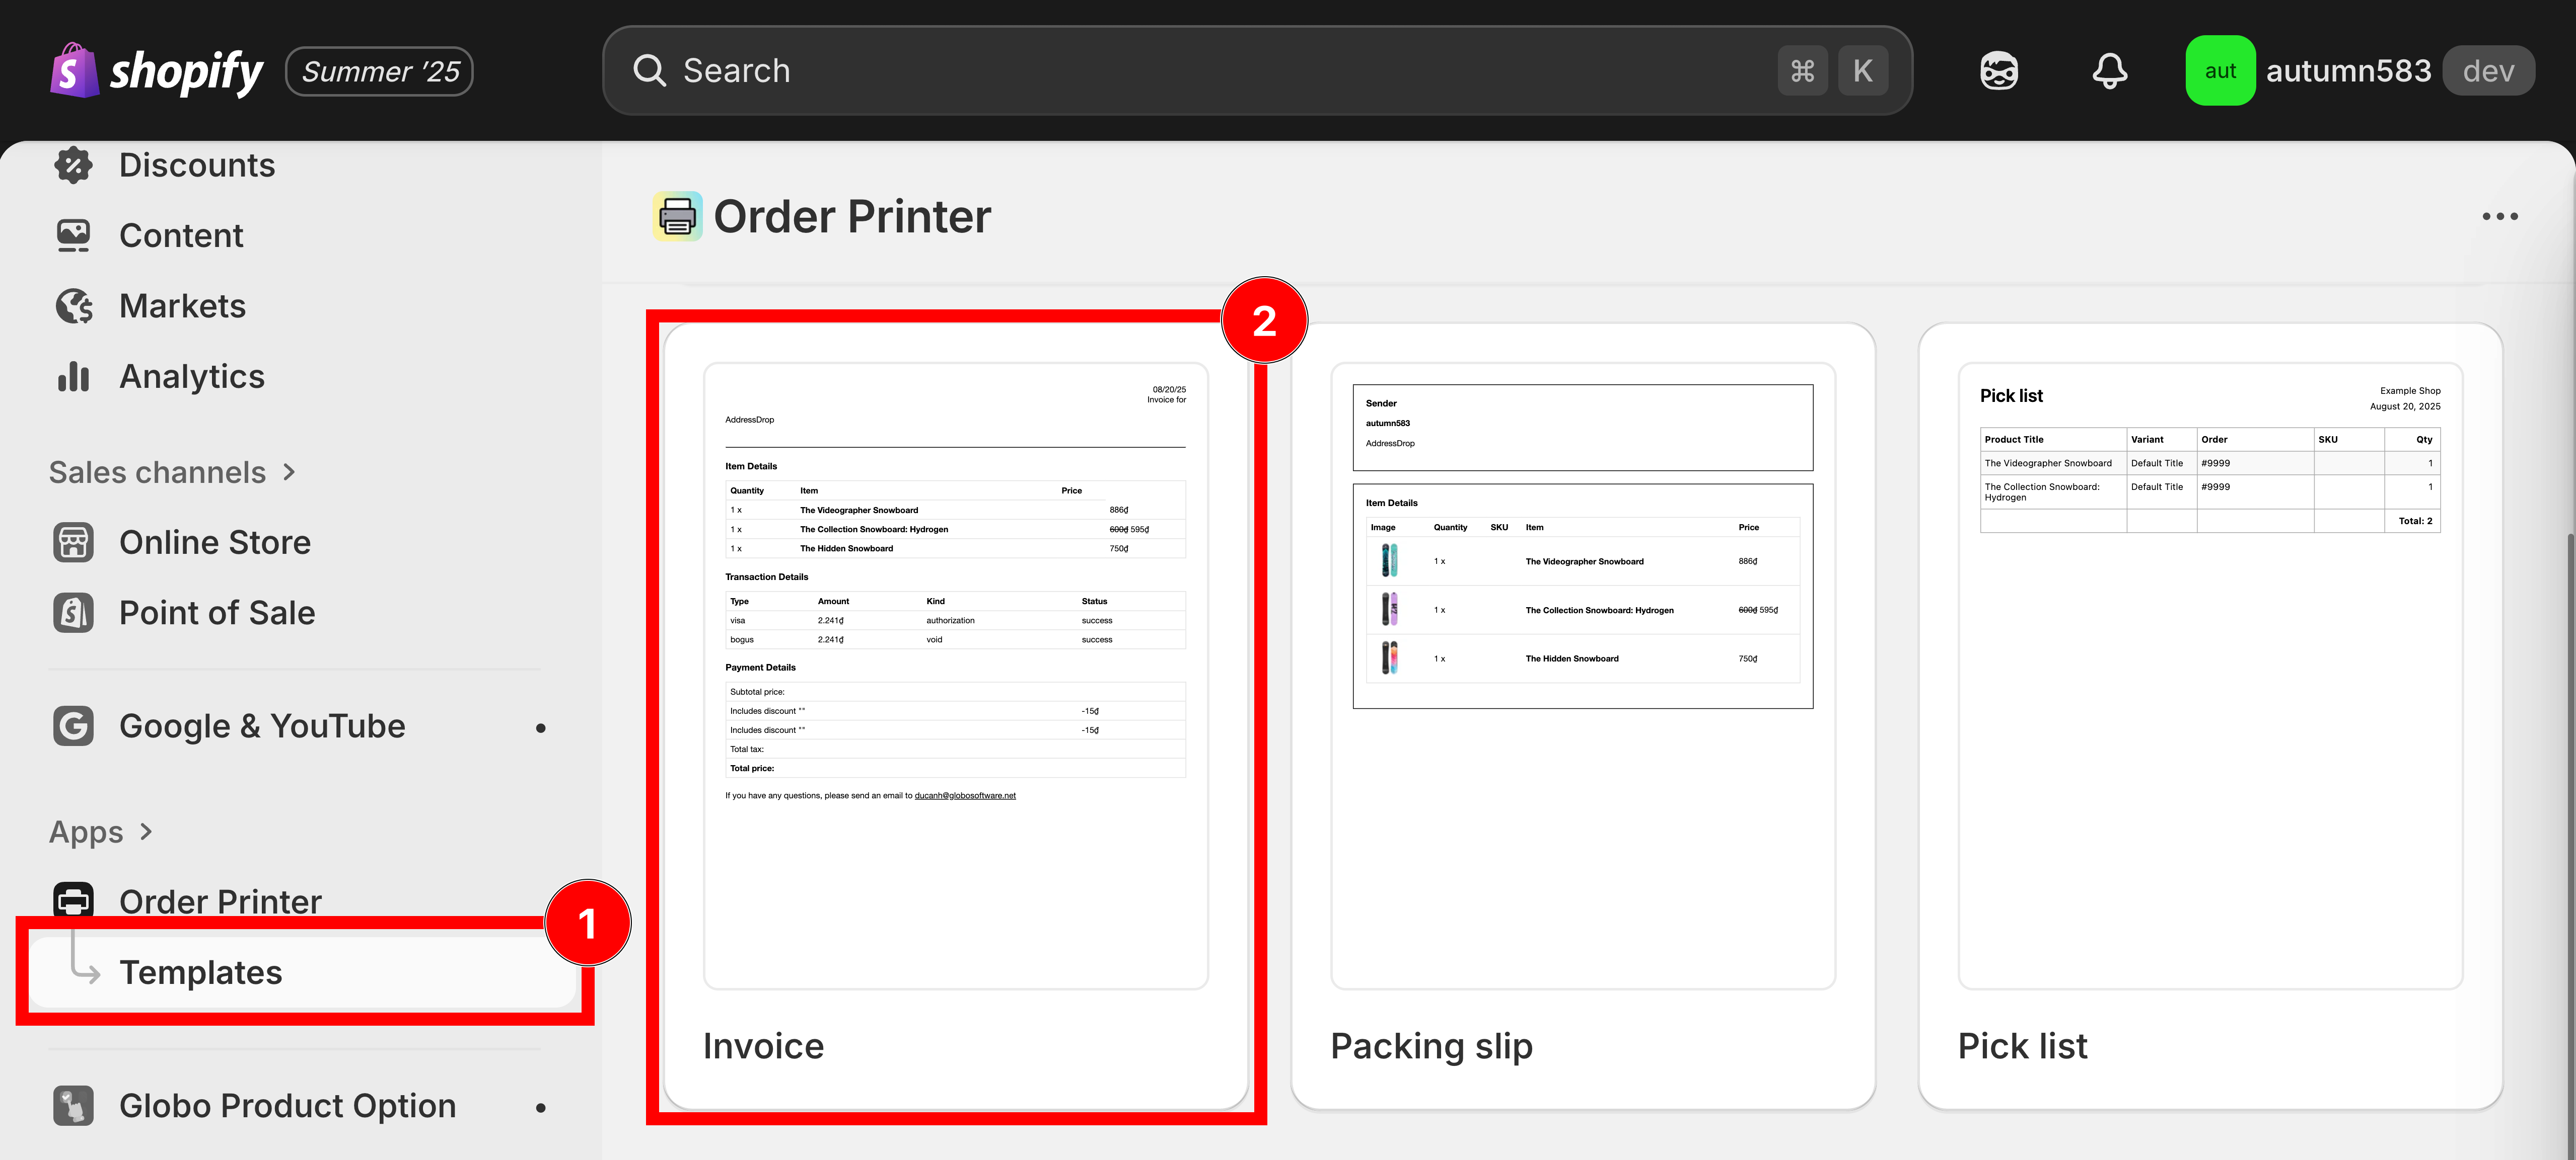Viewport: 2576px width, 1160px height.
Task: Open the three-dot more actions menu
Action: (x=2499, y=216)
